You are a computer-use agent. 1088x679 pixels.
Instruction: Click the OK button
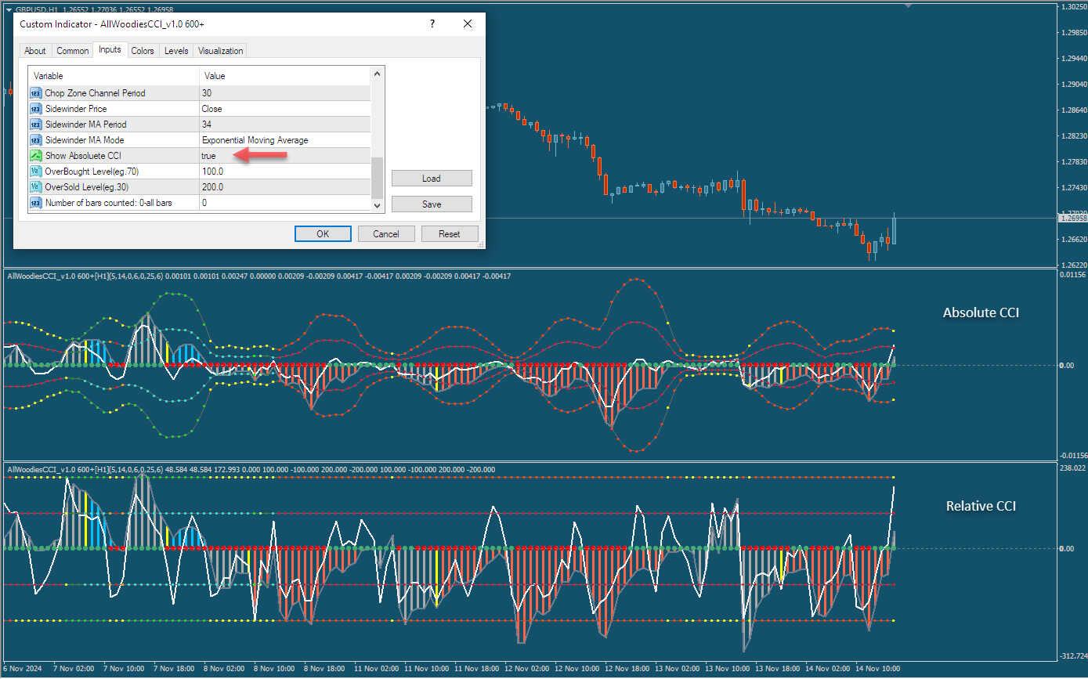[x=323, y=233]
